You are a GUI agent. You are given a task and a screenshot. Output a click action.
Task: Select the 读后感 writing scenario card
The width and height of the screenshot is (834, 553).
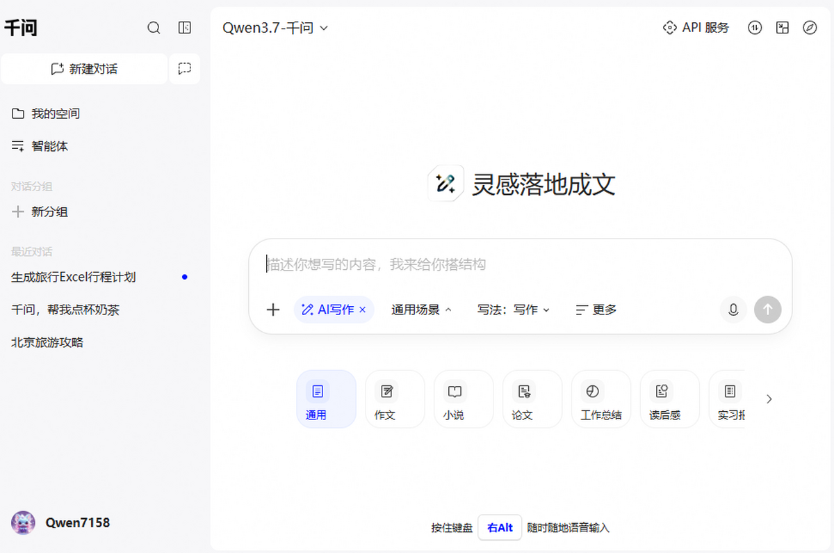pos(670,399)
